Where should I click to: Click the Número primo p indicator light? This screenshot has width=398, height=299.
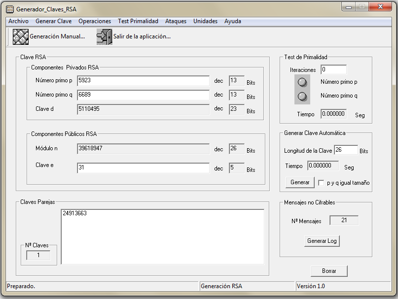tap(303, 82)
